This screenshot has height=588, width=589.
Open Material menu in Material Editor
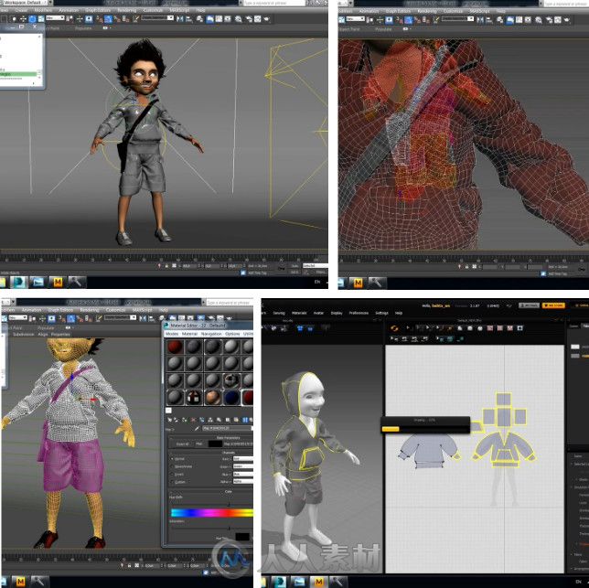coord(189,334)
